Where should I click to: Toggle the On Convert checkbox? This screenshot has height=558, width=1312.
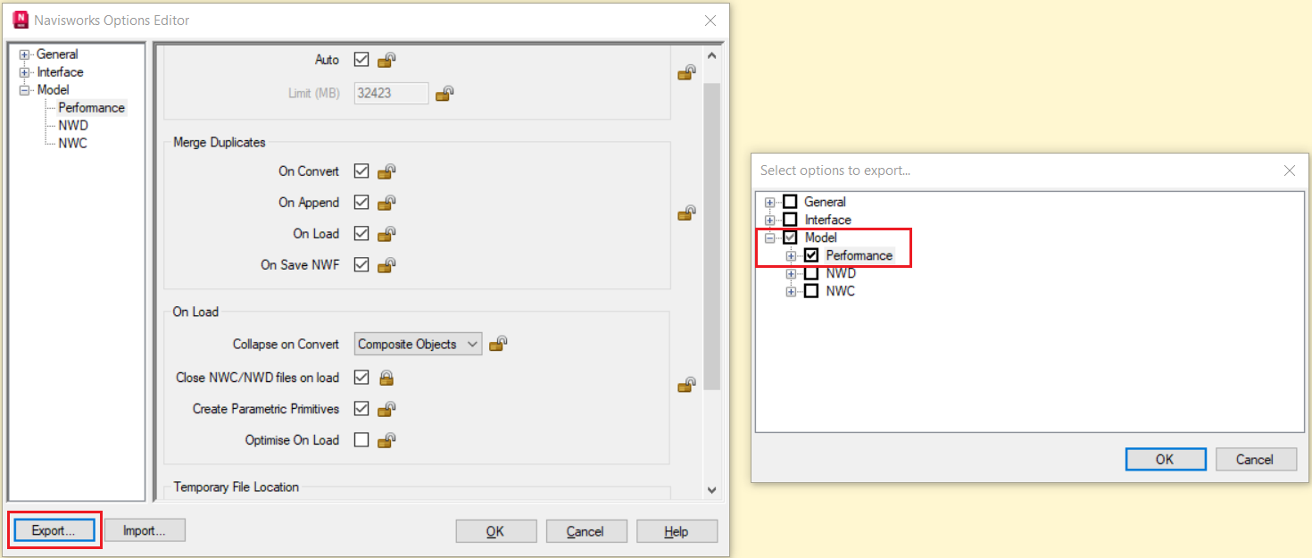361,171
